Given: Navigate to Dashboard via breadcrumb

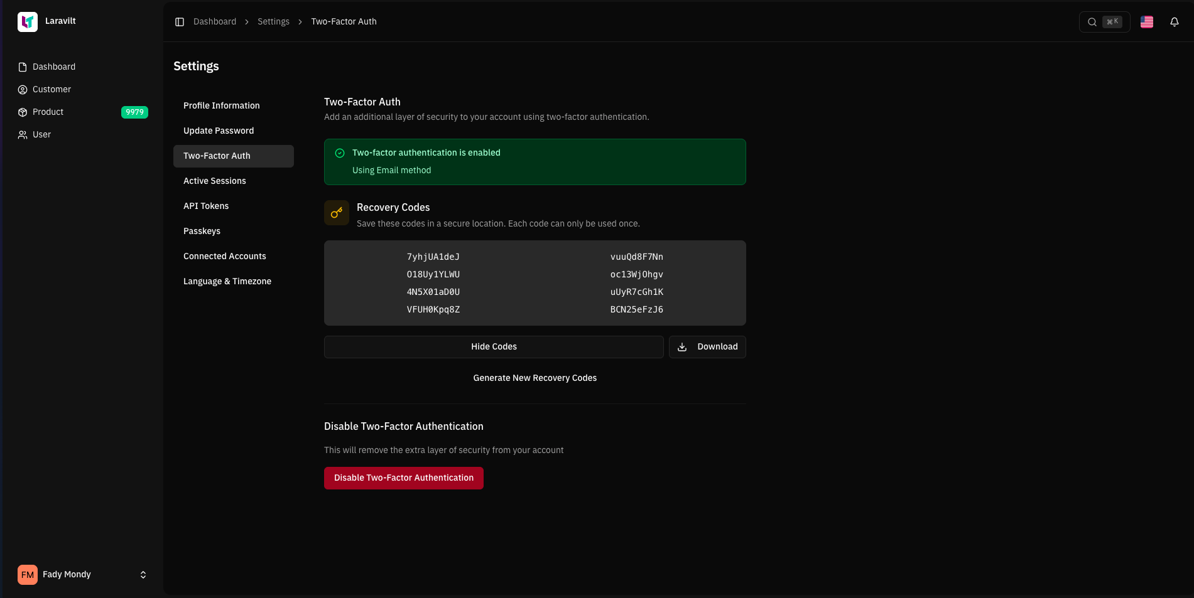Looking at the screenshot, I should point(214,21).
